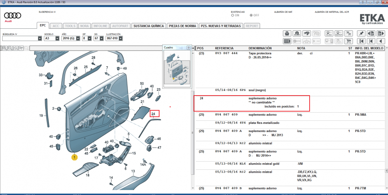Screen dimensions: 388x195
Task: Open the Búsqueda IV dropdown
Action: [x=40, y=38]
